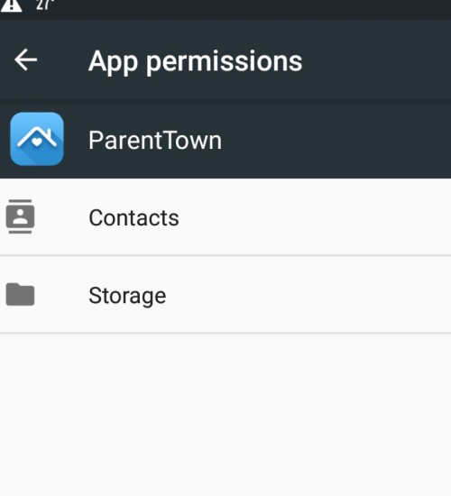Tap the ParentTown app icon
The height and width of the screenshot is (496, 451).
coord(37,139)
